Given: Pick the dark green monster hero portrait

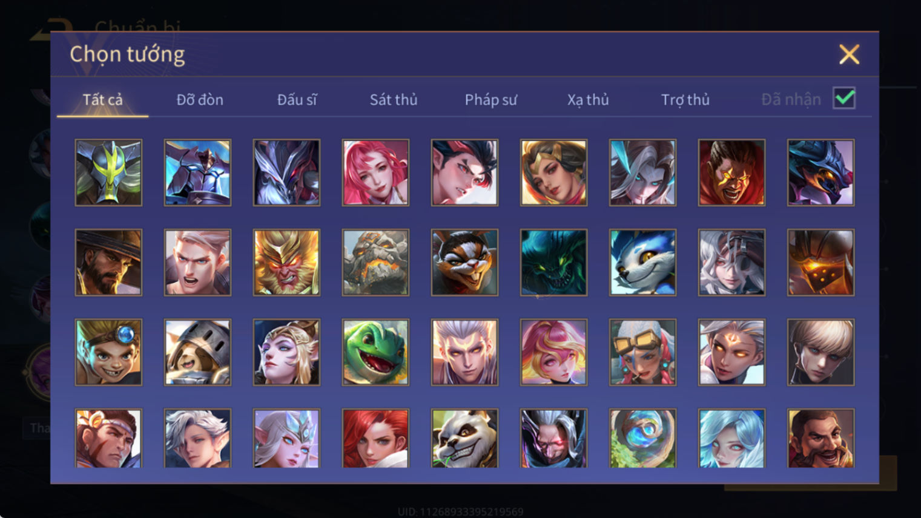Looking at the screenshot, I should pyautogui.click(x=553, y=263).
